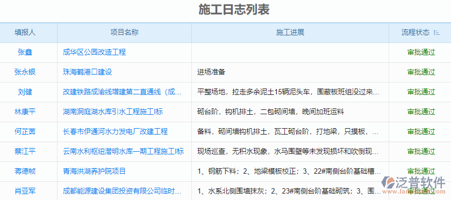Viewport: 451px width, 200px height.
Task: Select the 进场准备 progress cell
Action: (x=211, y=72)
